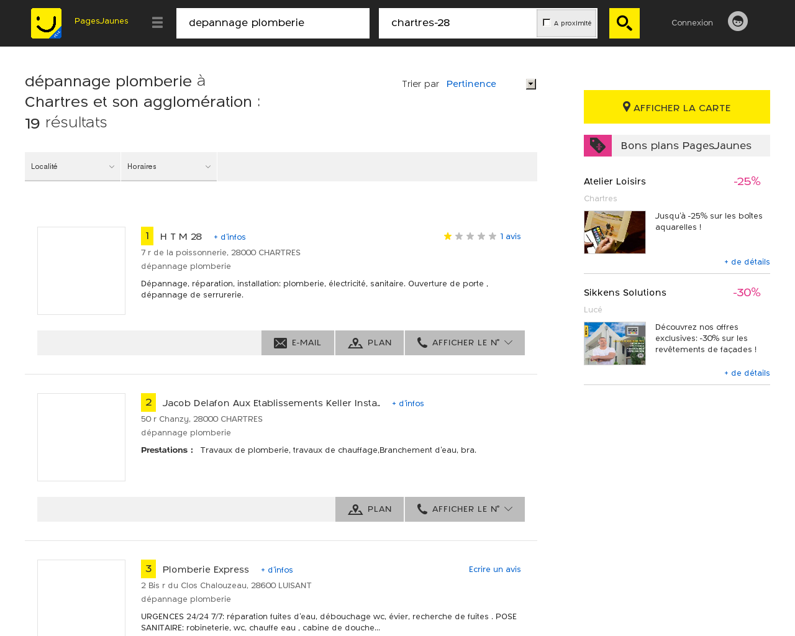Image resolution: width=795 pixels, height=636 pixels.
Task: Click the Bons plans PagesJaunes heading
Action: pos(686,145)
